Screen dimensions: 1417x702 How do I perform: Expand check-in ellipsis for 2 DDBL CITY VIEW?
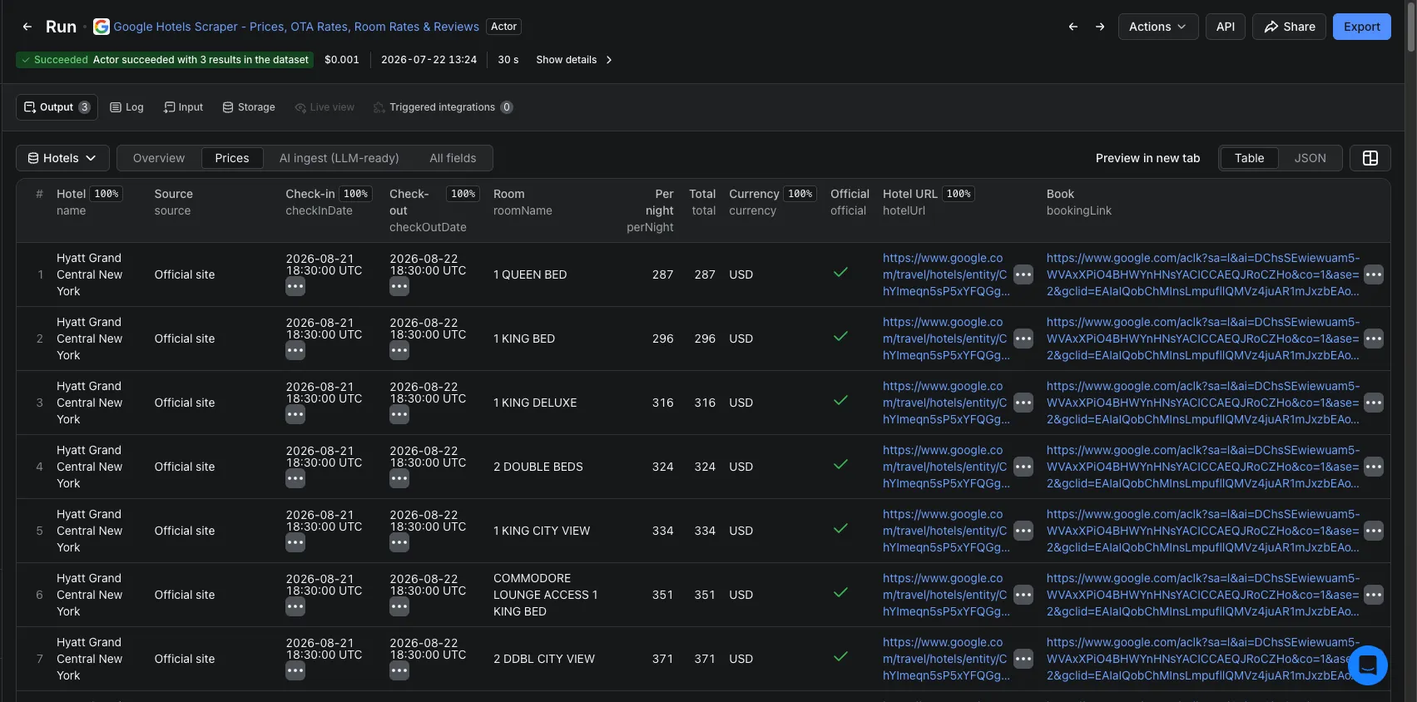pyautogui.click(x=295, y=671)
